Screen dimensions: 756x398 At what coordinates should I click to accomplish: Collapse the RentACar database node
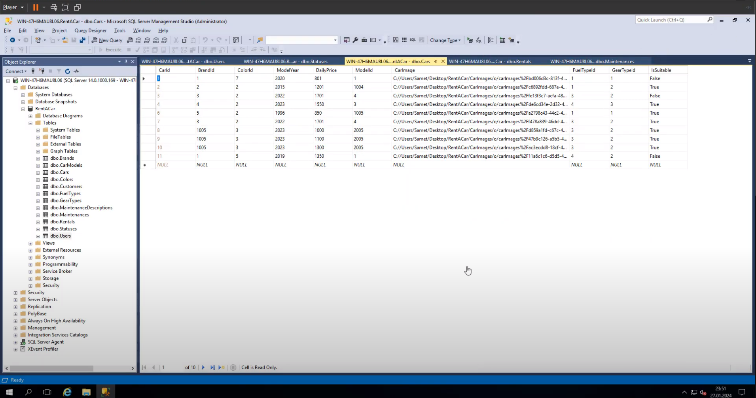point(23,109)
